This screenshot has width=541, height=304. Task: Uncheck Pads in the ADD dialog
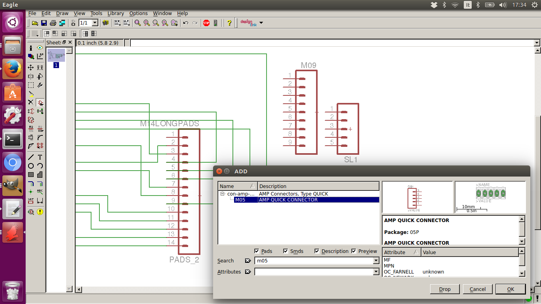pyautogui.click(x=257, y=251)
